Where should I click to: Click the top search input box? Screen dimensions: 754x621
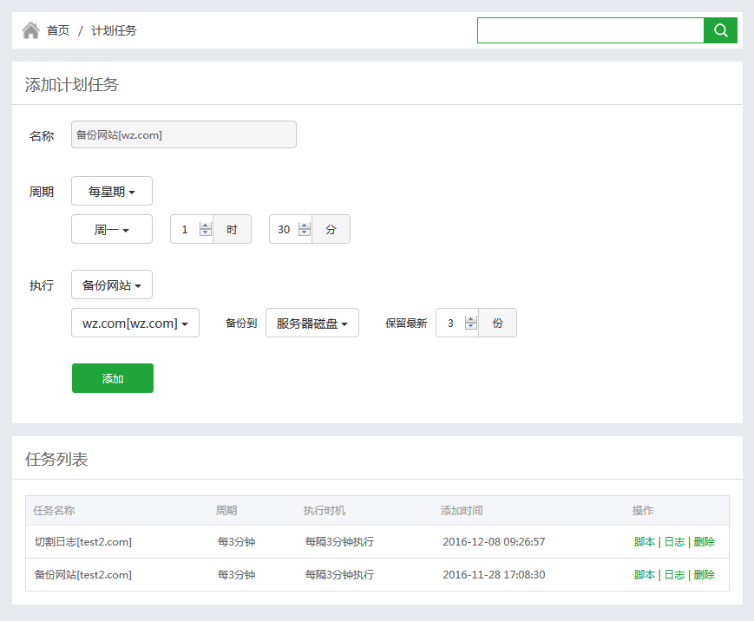590,30
